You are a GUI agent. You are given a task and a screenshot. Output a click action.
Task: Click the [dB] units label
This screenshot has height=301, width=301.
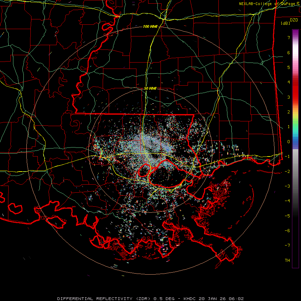pos(285,23)
